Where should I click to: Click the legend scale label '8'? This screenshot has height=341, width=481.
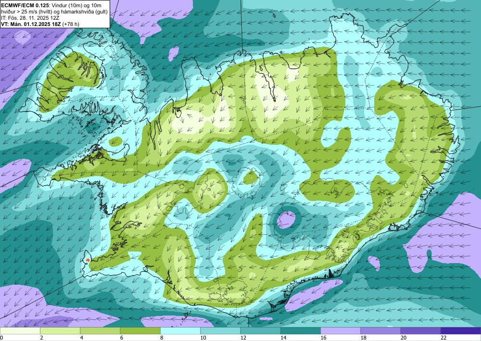(162, 338)
